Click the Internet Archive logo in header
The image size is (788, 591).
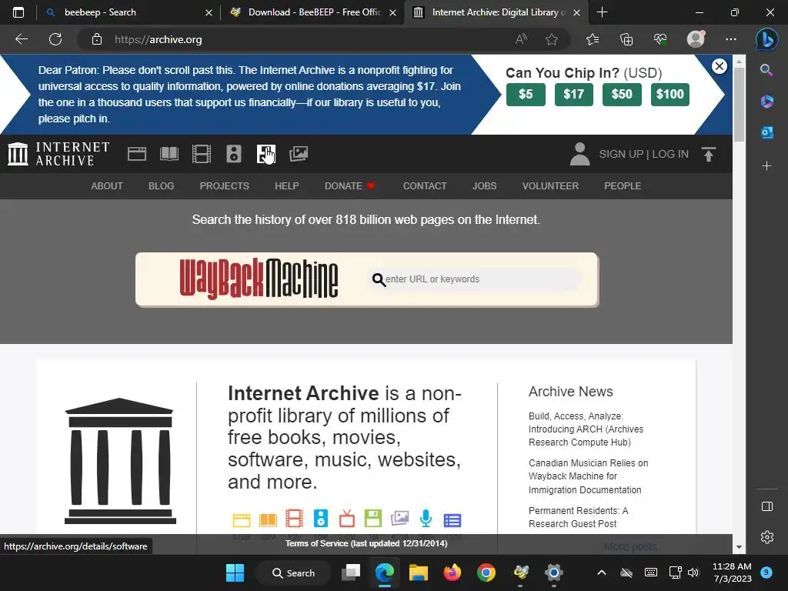58,154
